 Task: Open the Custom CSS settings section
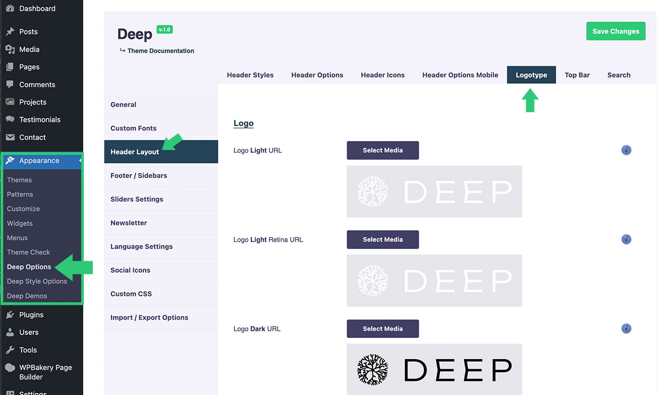[131, 294]
